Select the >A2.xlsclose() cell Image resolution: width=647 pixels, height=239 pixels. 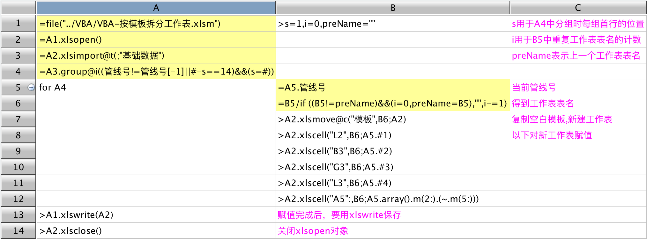point(156,231)
